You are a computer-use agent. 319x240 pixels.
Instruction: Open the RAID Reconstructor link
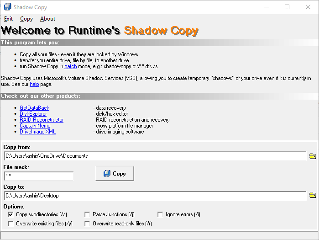point(42,120)
